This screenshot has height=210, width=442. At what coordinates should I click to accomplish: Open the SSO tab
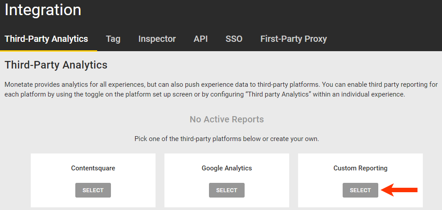pyautogui.click(x=234, y=39)
